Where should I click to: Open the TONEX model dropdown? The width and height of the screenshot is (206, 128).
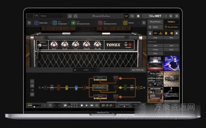point(86,70)
